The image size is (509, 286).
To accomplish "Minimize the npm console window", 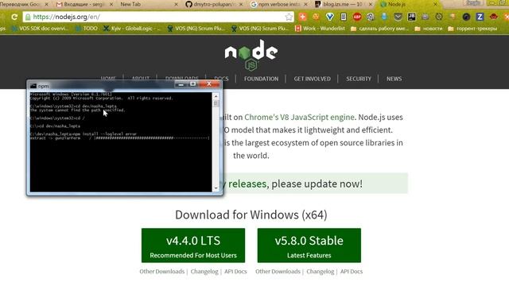I will 181,85.
